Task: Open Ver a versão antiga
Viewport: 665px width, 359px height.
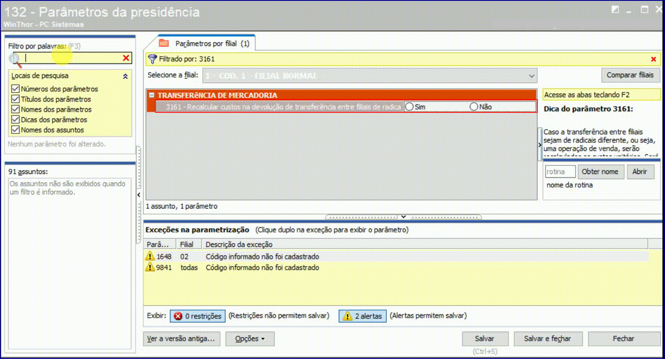Action: [182, 339]
